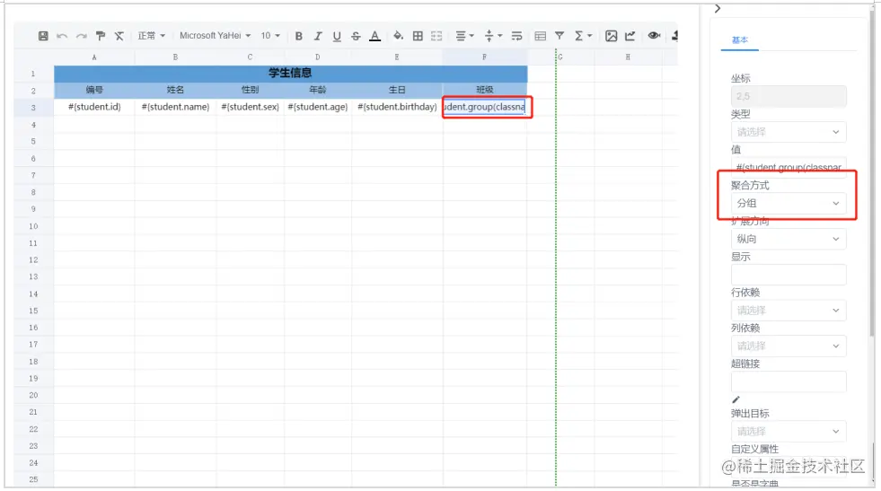Select the 姓名 header cell
881x491 pixels.
pos(175,90)
